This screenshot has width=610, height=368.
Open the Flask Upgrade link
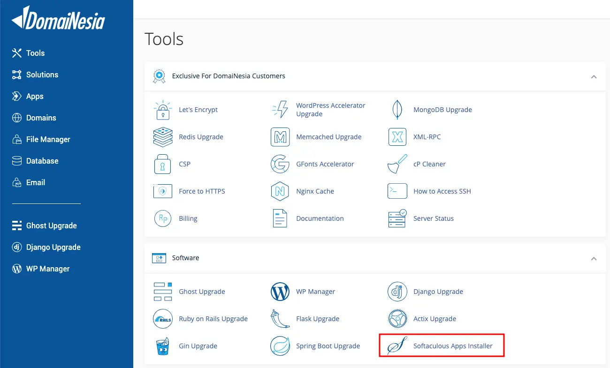pos(318,319)
